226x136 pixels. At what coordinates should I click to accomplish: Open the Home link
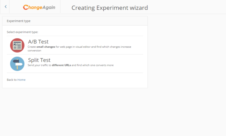click(22, 80)
